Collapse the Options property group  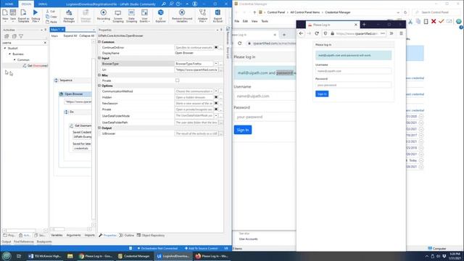[x=99, y=86]
